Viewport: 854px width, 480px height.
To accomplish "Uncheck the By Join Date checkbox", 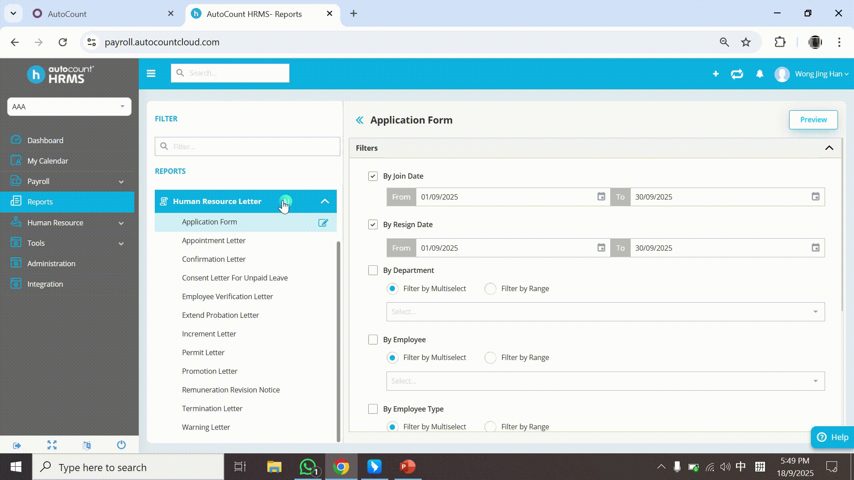I will pos(373,176).
